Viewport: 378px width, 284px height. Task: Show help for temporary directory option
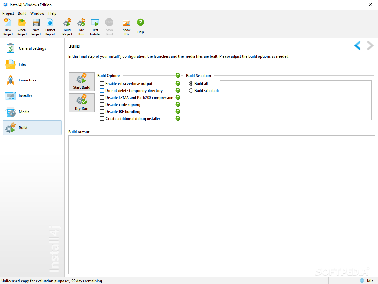[x=178, y=90]
